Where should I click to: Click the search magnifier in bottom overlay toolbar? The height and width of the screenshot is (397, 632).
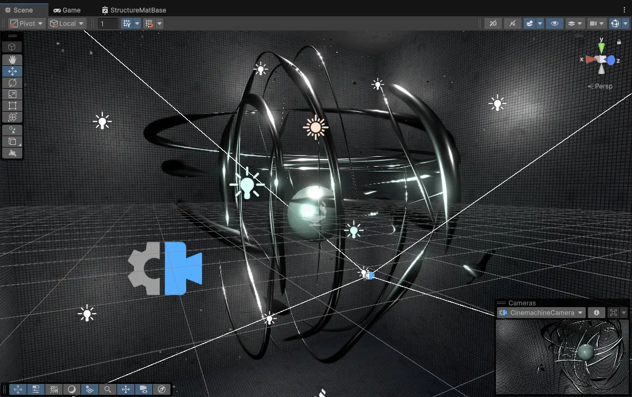coord(108,389)
